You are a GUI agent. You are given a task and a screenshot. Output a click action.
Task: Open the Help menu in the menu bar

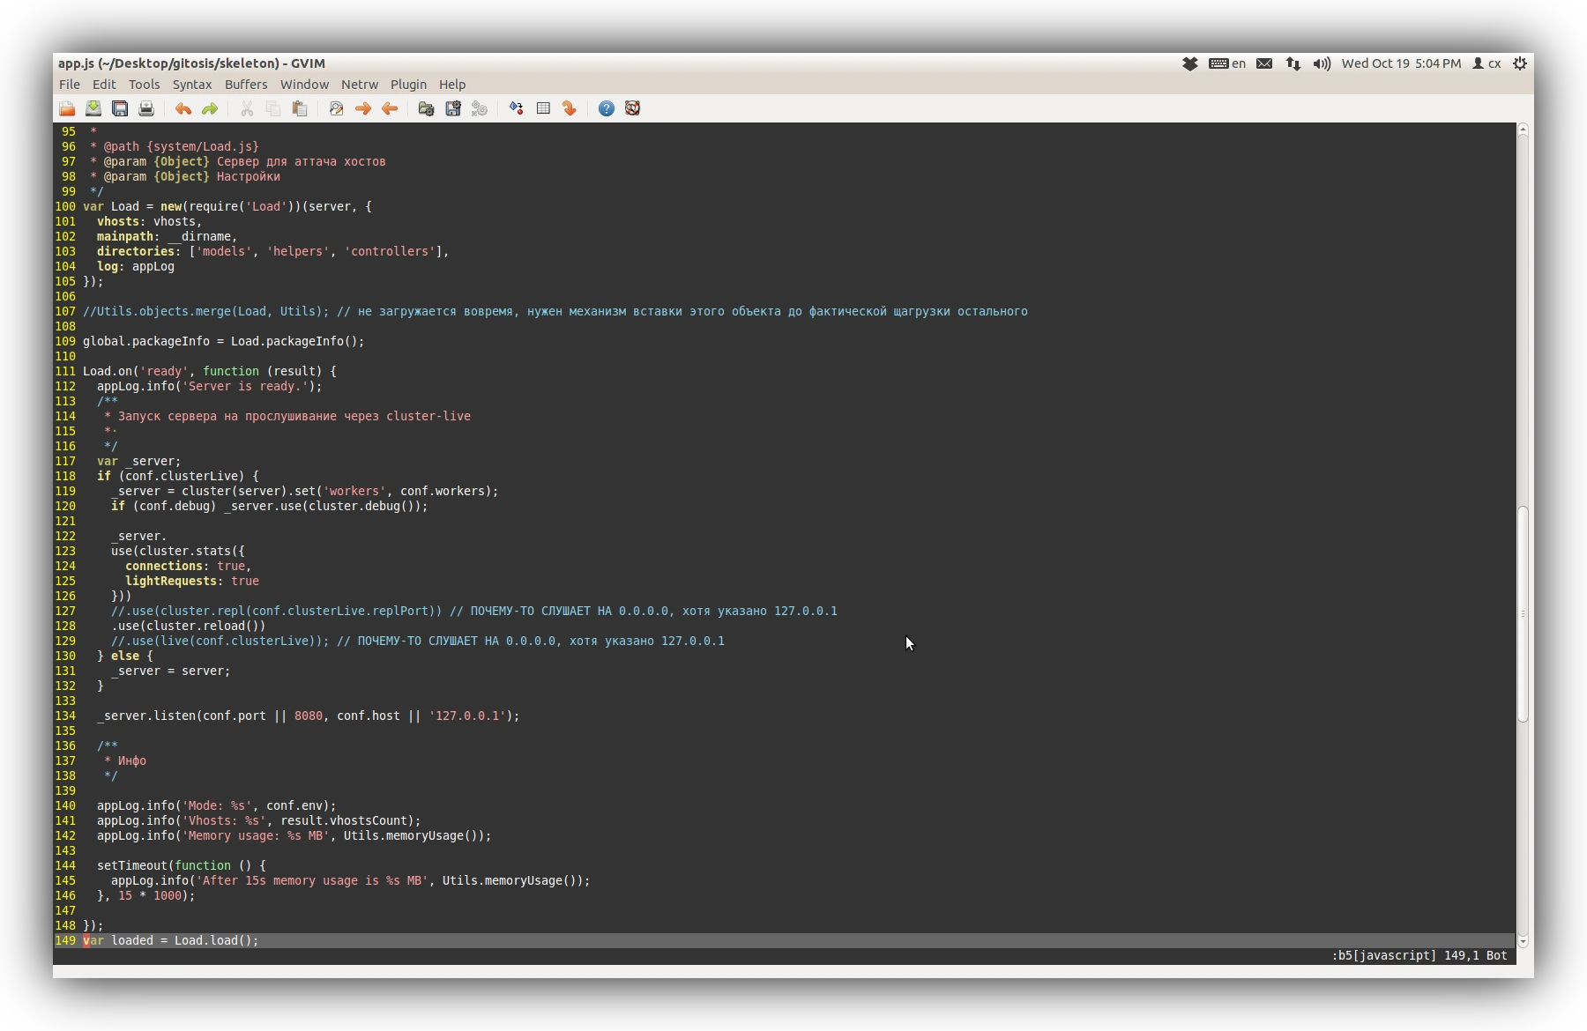[x=452, y=85]
